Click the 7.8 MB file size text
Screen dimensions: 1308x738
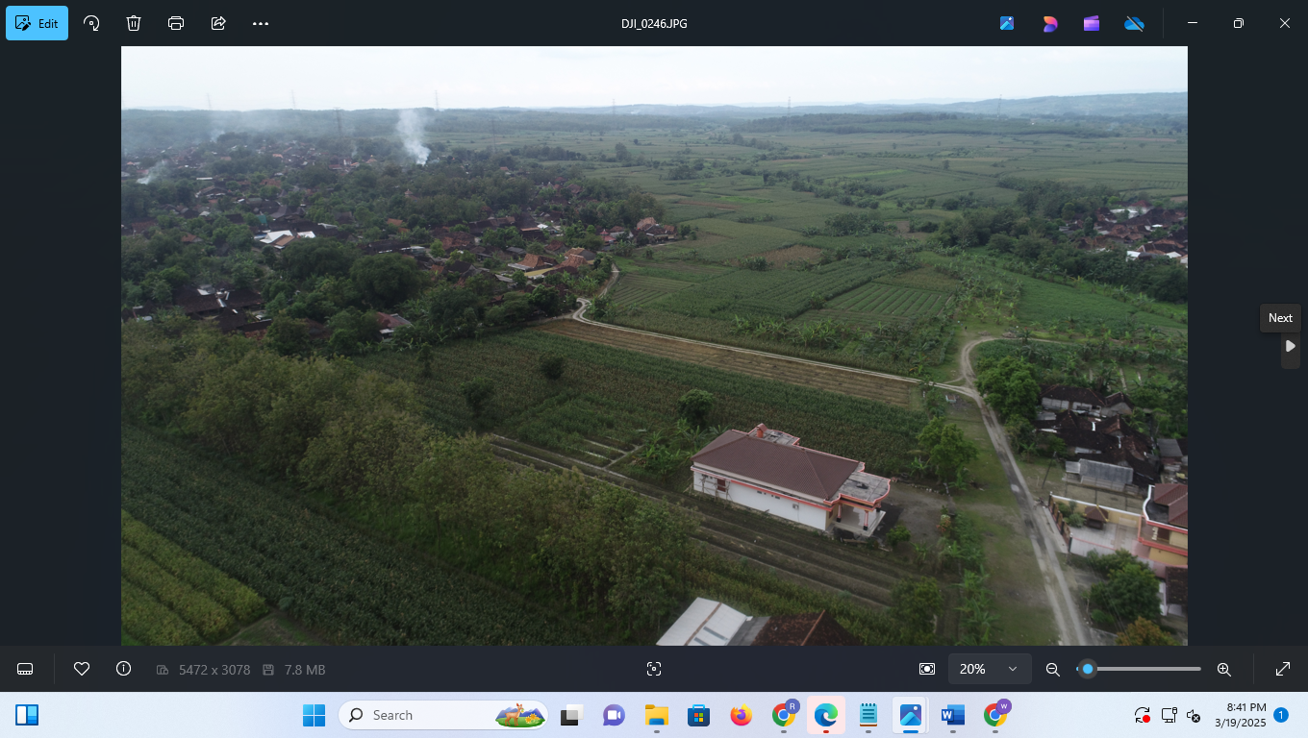(305, 669)
